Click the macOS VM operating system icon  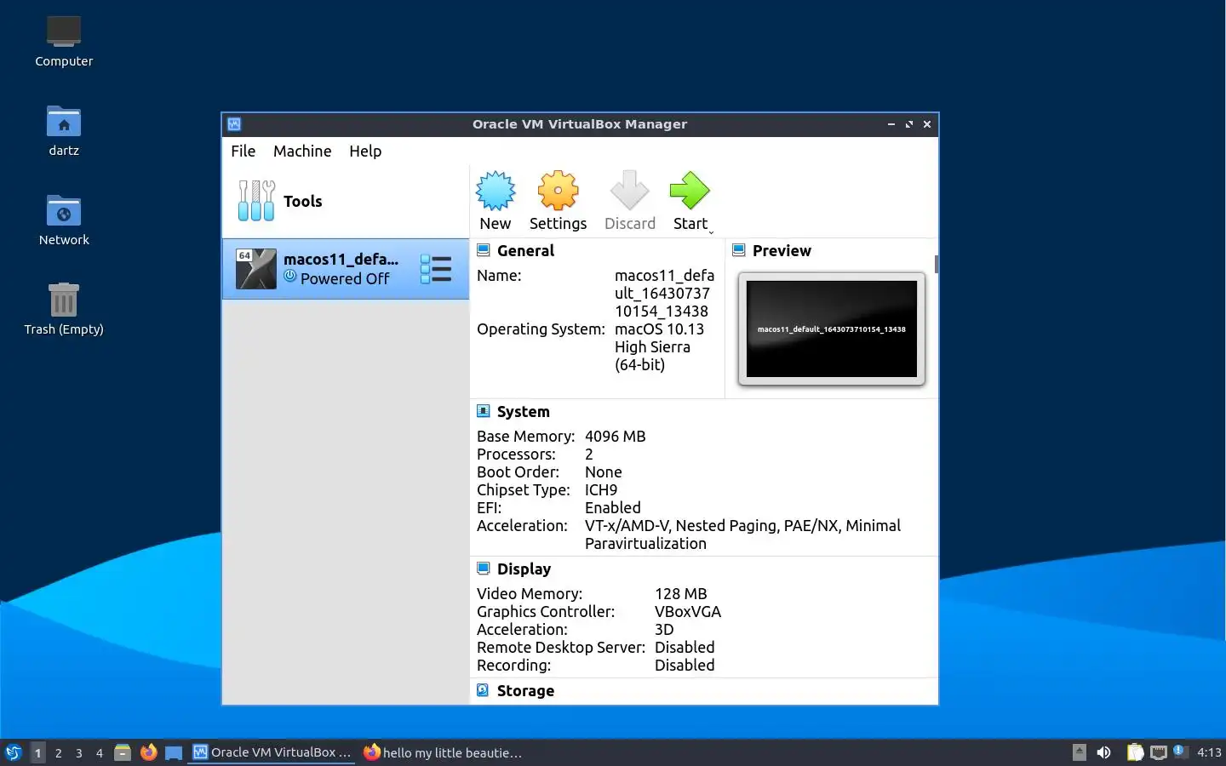255,269
